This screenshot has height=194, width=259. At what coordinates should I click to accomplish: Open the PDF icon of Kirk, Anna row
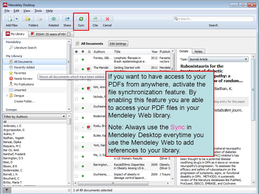(89, 89)
